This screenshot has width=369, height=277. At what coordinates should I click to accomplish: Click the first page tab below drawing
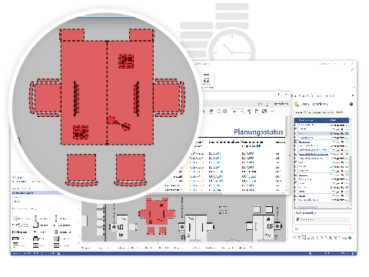(86, 248)
